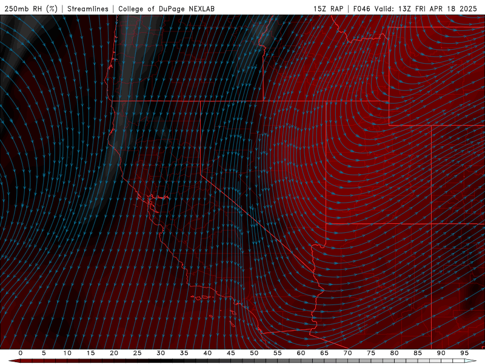Click the 45 label on the humidity legend
485x364 pixels.
click(x=231, y=353)
